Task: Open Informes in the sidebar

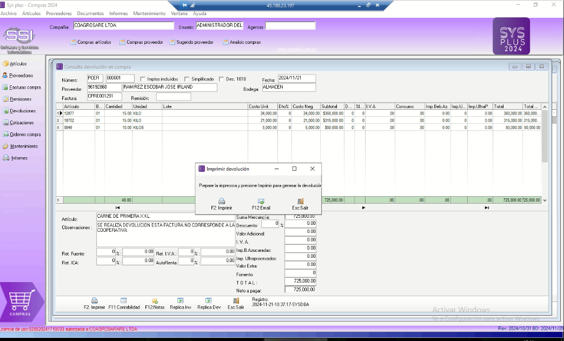Action: (15, 158)
